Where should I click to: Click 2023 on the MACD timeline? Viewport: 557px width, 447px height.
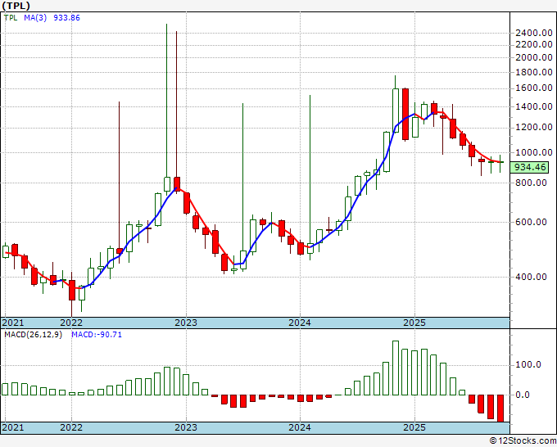click(x=186, y=427)
